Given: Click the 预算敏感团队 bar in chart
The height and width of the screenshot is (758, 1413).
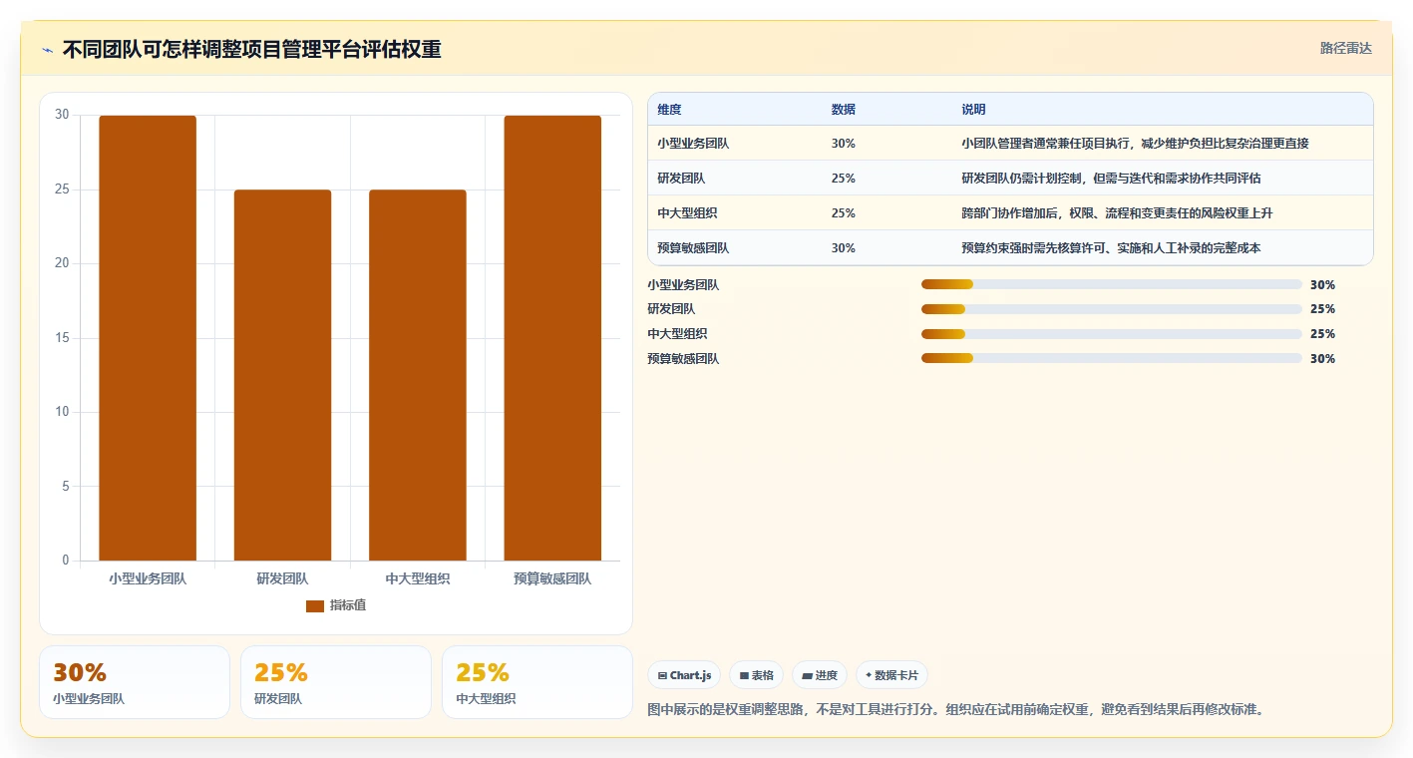Looking at the screenshot, I should [552, 338].
